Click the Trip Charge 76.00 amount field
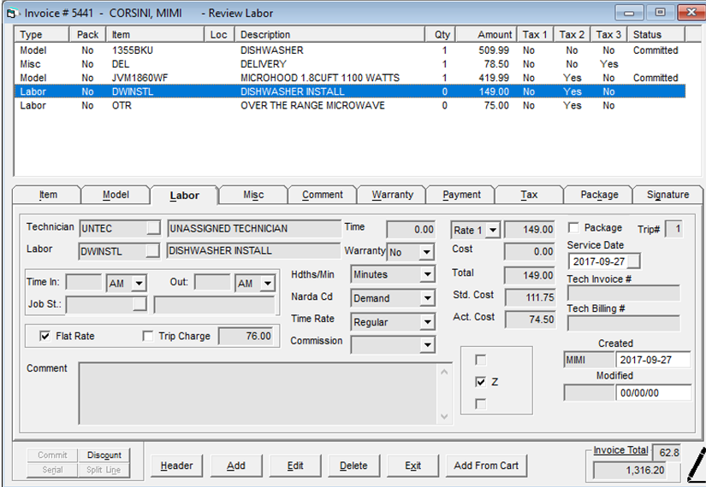 [x=246, y=336]
